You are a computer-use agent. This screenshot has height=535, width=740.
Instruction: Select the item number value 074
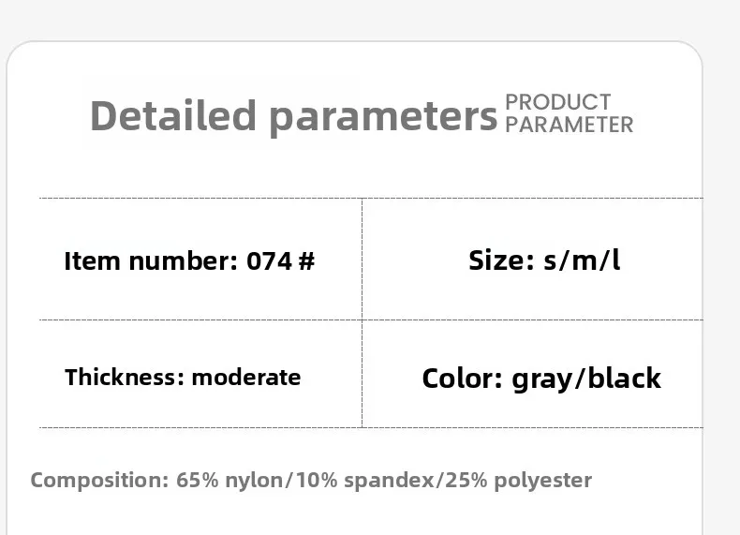point(270,261)
